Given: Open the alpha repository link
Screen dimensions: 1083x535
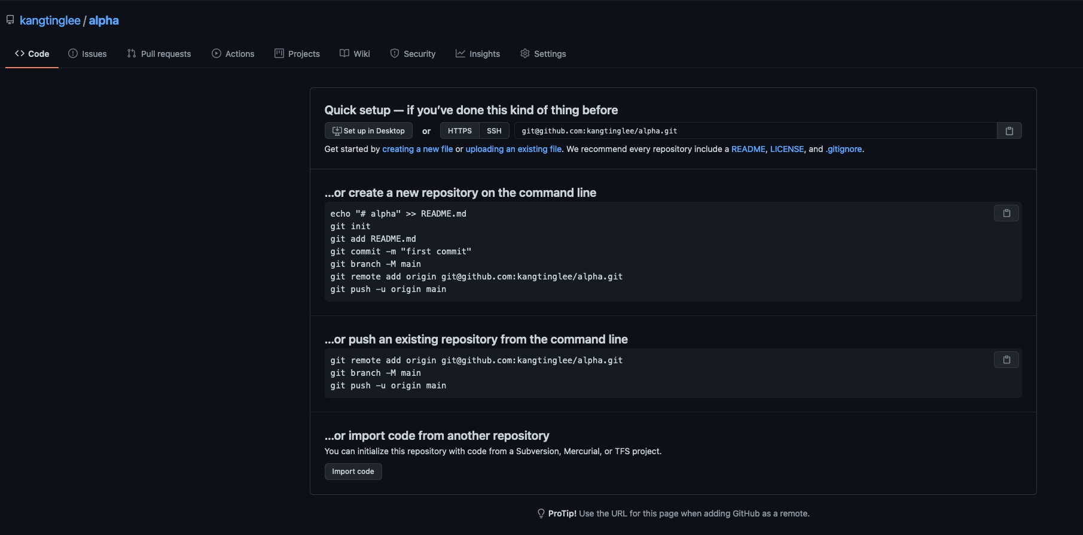Looking at the screenshot, I should pyautogui.click(x=104, y=20).
